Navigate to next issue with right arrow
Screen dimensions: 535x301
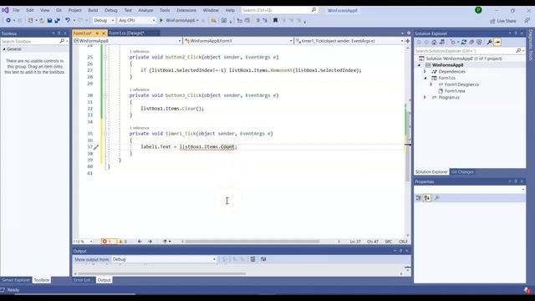[x=150, y=242]
